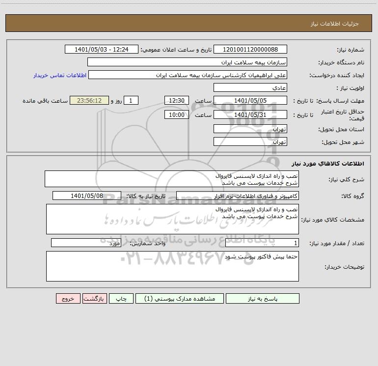
Task: Click the جزئیات اطلاعات نیاز header title
Action: pos(335,24)
